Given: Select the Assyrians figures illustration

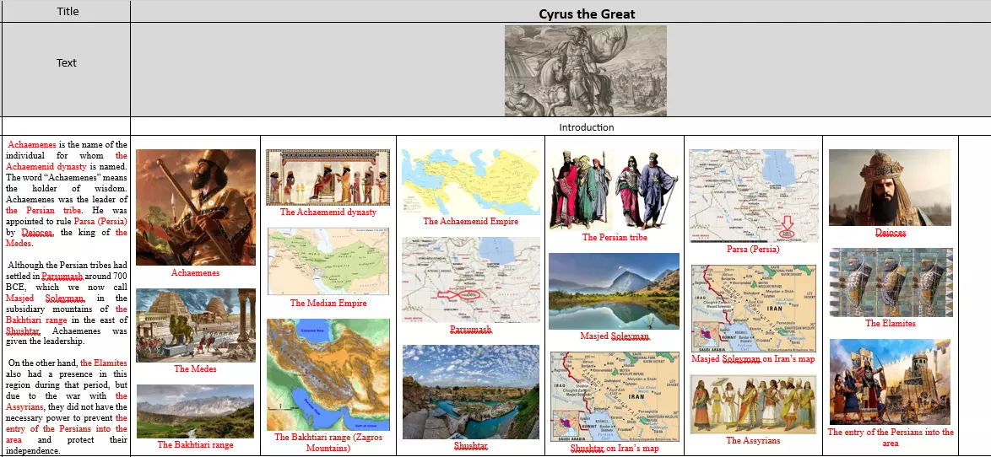Looking at the screenshot, I should [x=753, y=404].
